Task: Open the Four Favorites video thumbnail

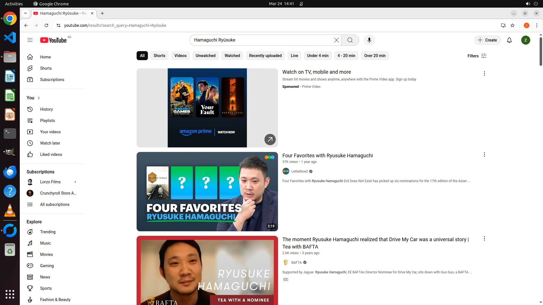Action: pyautogui.click(x=207, y=191)
